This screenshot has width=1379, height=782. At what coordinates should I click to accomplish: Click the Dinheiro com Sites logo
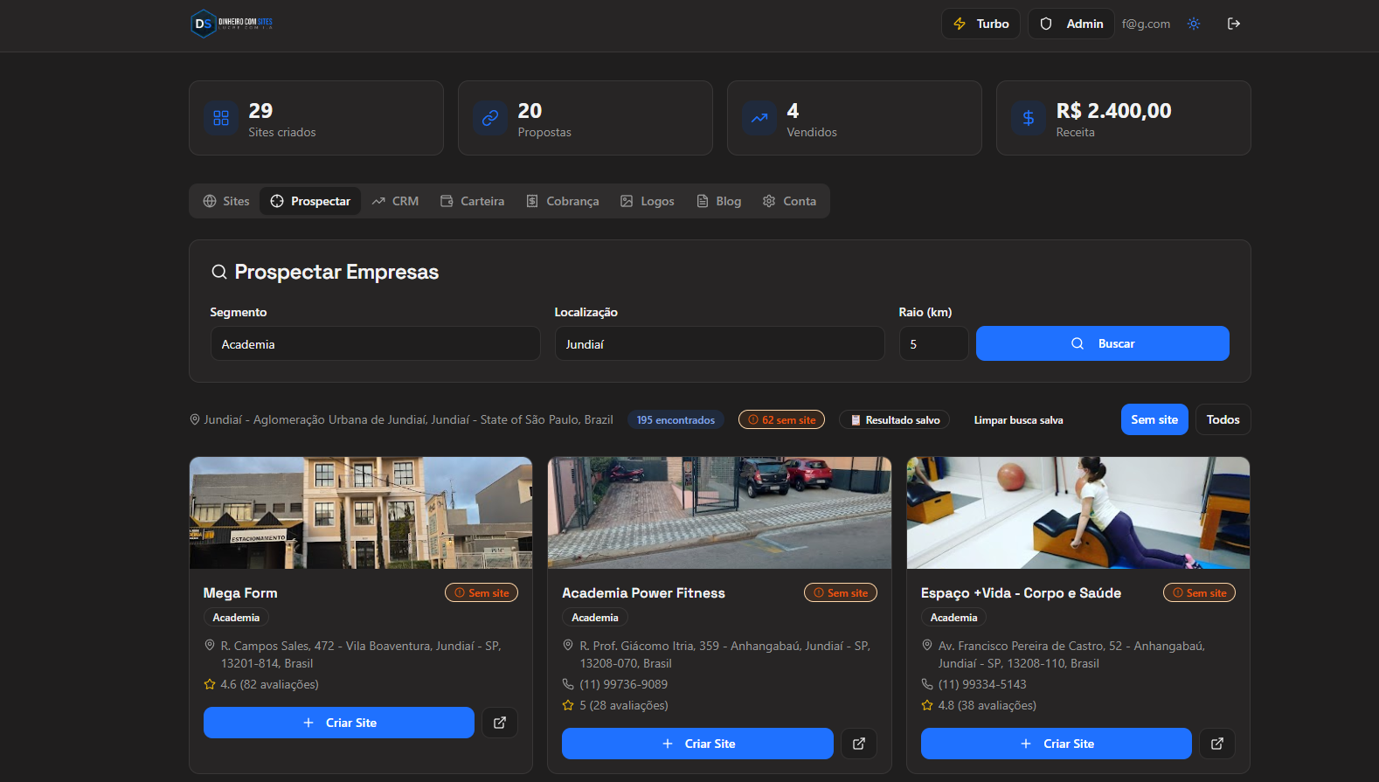pos(232,24)
